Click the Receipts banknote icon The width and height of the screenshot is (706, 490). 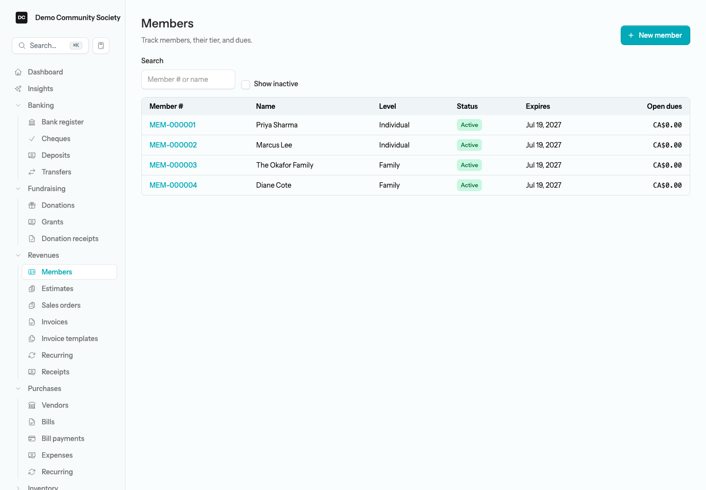[32, 372]
